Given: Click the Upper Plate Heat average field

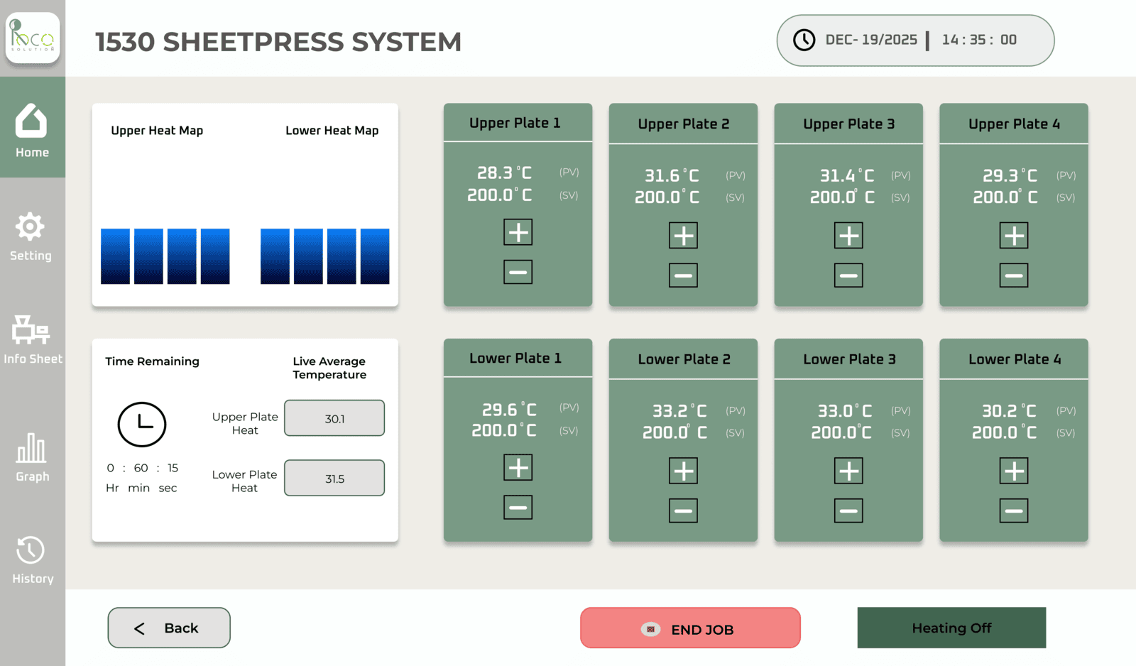Looking at the screenshot, I should click(334, 418).
